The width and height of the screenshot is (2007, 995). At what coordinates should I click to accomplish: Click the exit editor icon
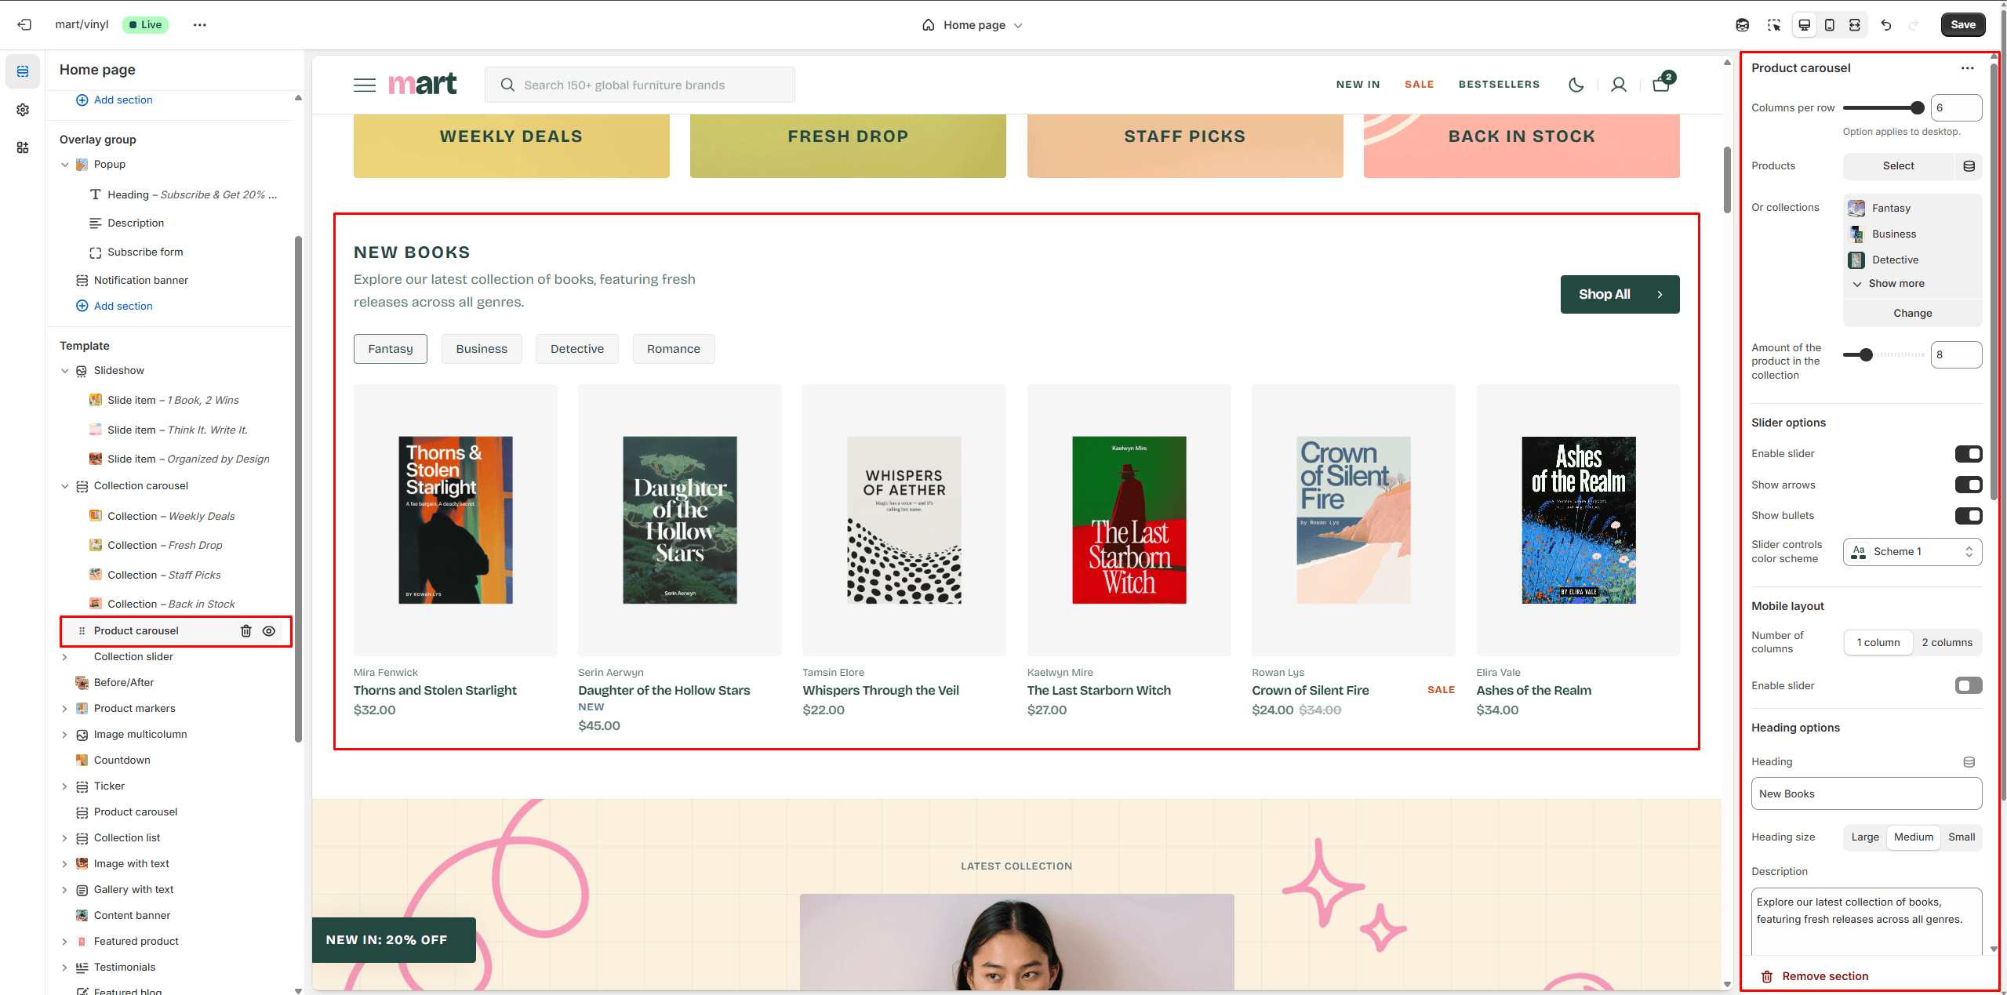click(x=24, y=25)
